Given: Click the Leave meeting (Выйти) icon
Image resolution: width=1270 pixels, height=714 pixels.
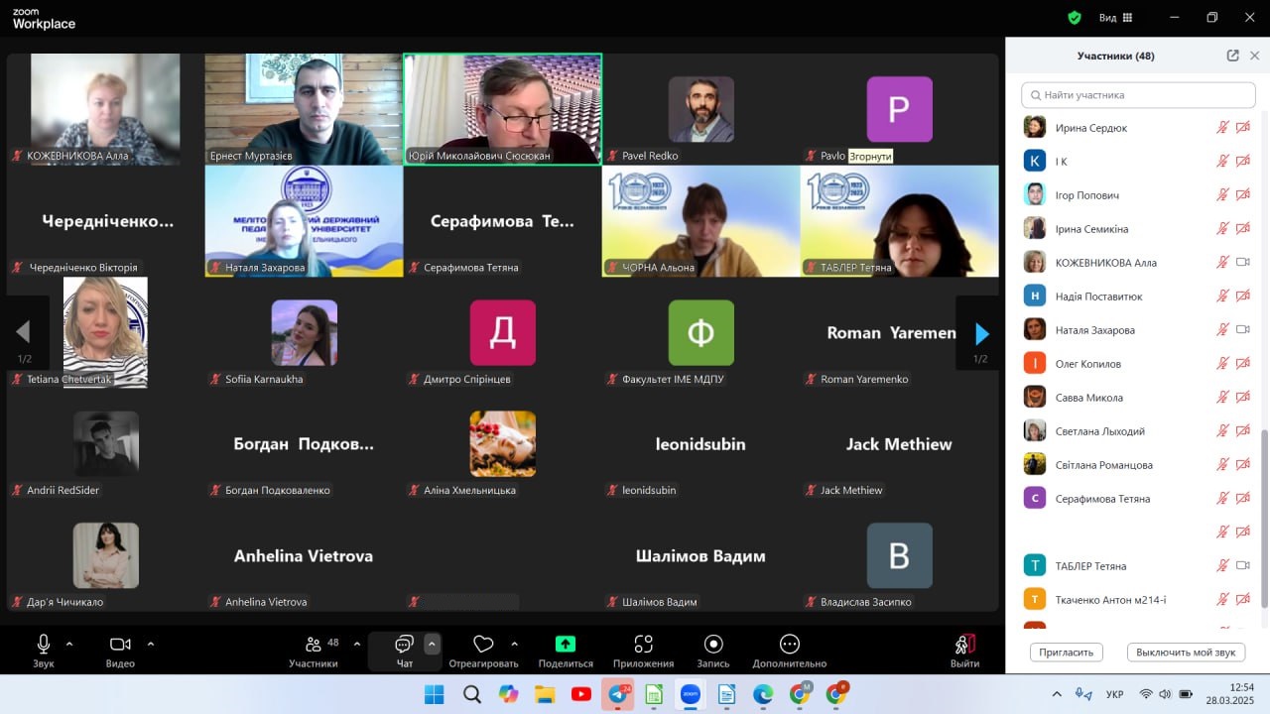Looking at the screenshot, I should 964,645.
